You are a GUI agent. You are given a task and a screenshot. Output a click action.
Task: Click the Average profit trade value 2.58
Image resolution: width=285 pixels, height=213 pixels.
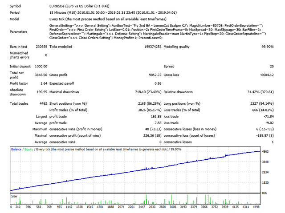(158, 123)
